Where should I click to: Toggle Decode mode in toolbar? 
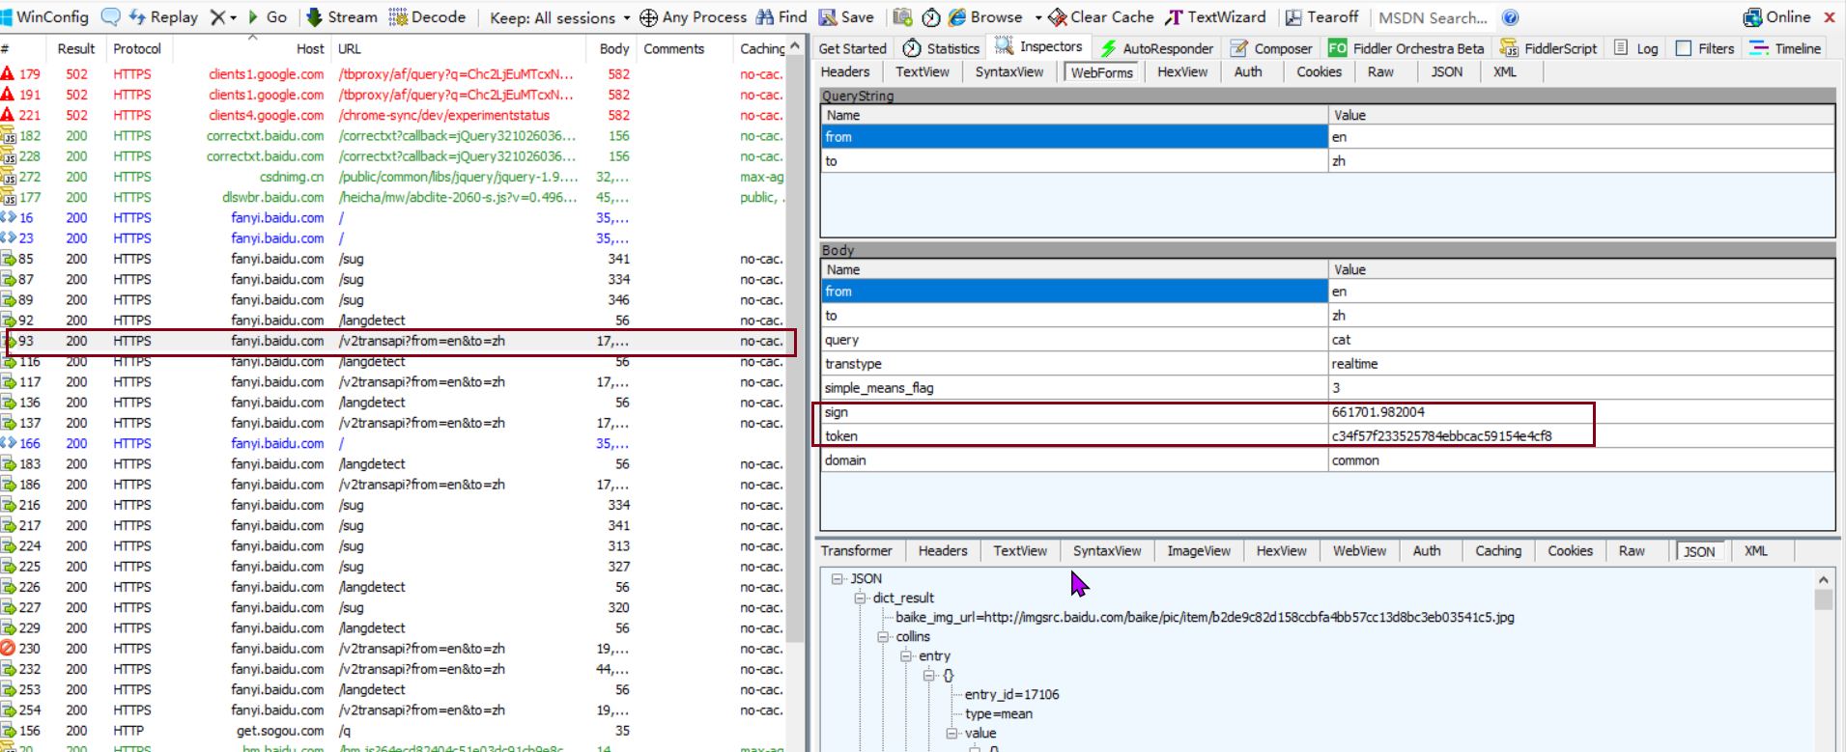(427, 17)
